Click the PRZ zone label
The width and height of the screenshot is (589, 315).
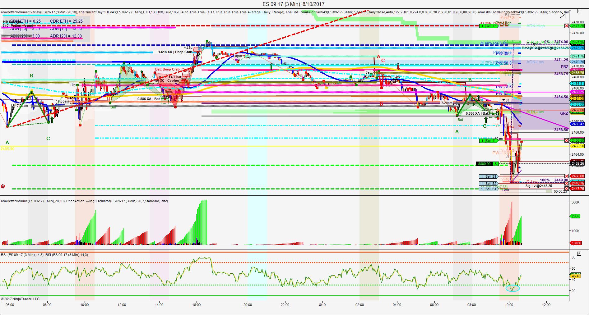564,67
